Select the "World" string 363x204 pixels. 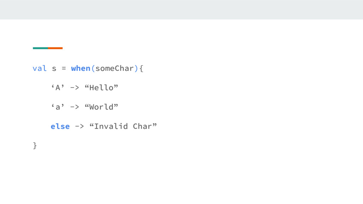tap(101, 107)
